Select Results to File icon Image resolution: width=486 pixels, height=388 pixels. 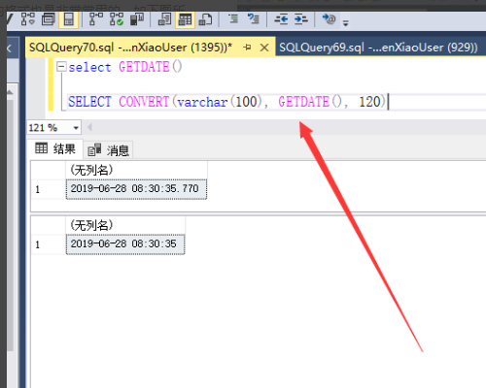(205, 19)
